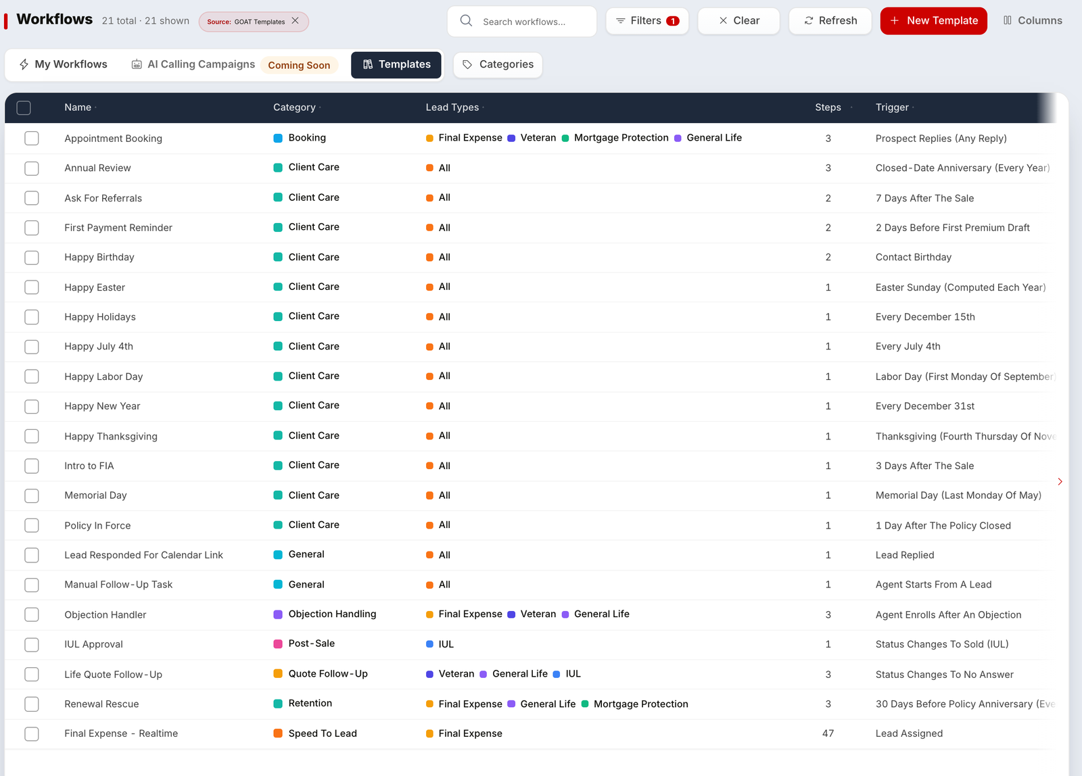Click the tag icon on Categories
1082x776 pixels.
467,65
